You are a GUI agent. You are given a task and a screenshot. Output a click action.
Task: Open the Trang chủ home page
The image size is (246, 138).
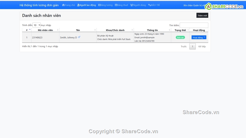click(x=69, y=5)
